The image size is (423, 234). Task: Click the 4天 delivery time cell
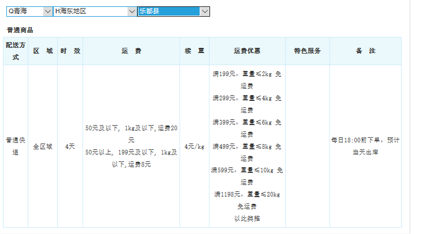(x=70, y=146)
